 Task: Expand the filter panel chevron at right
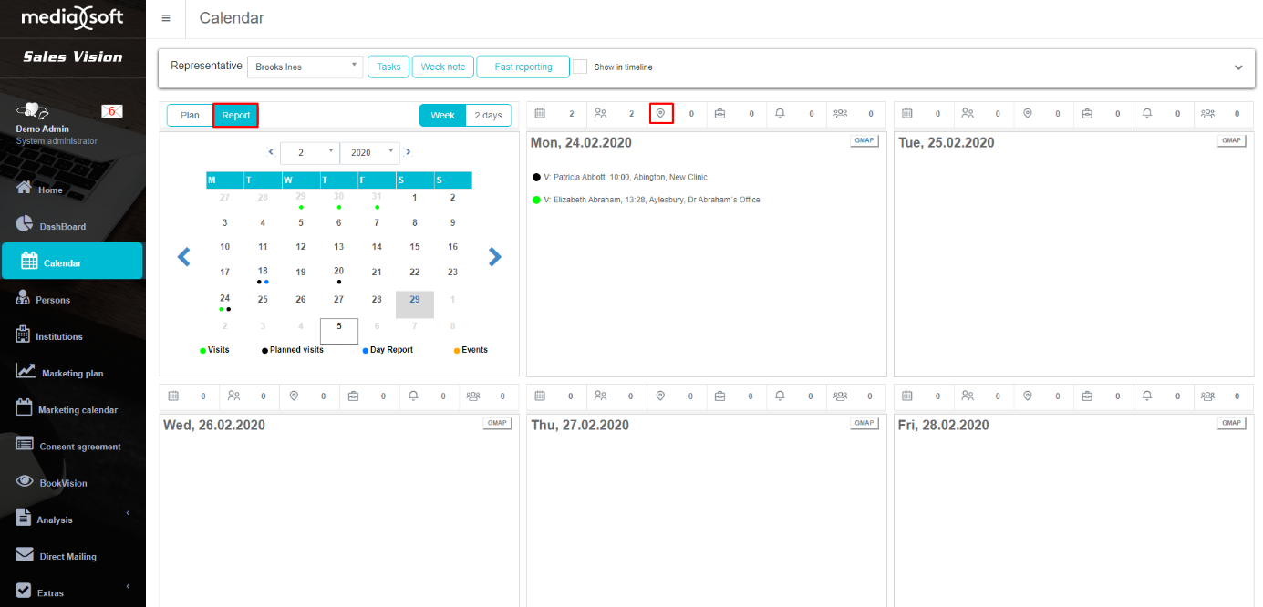click(1238, 67)
